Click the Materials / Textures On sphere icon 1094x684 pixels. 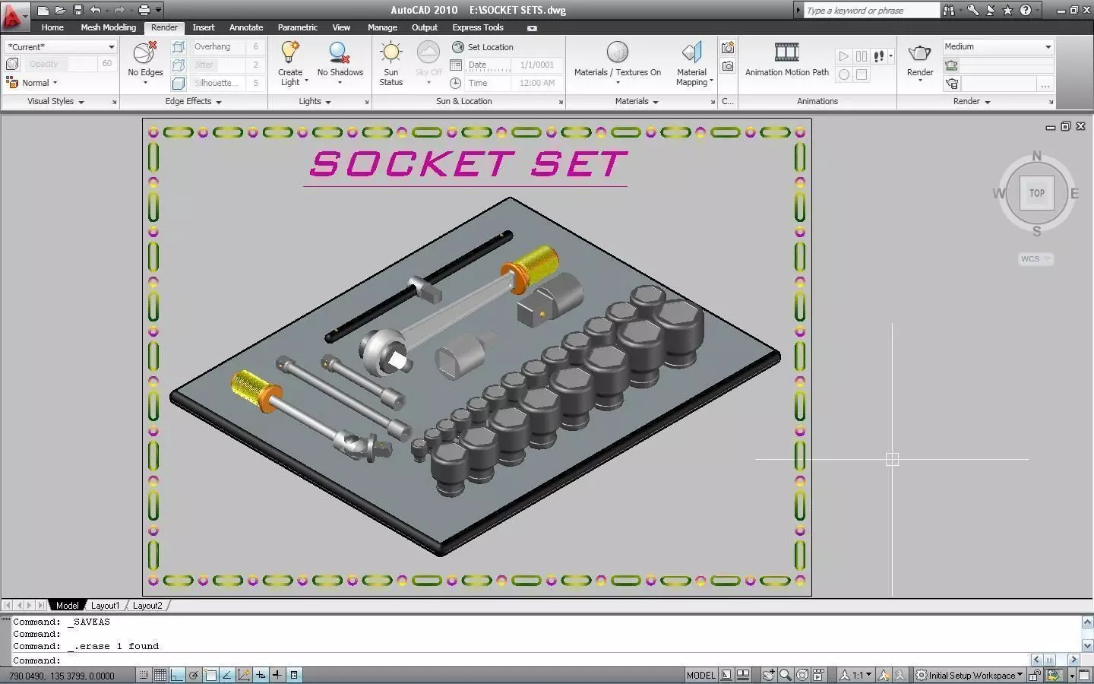click(618, 52)
